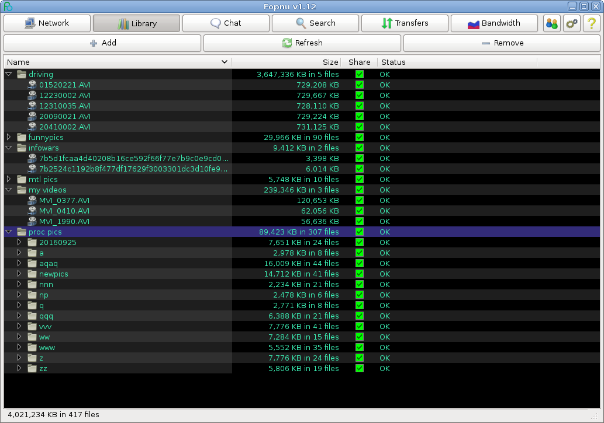The width and height of the screenshot is (604, 423).
Task: Uncheck the Share box for driving folder
Action: click(360, 75)
